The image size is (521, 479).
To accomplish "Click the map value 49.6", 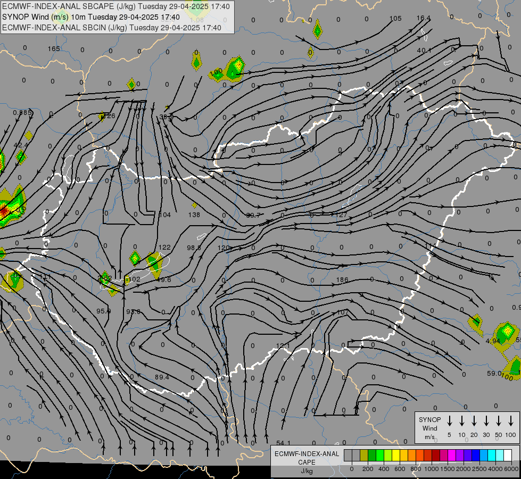I will tap(164, 280).
